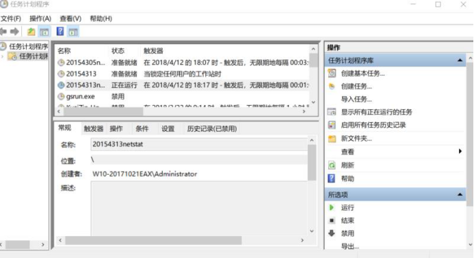Switch to the 设置 tab
The height and width of the screenshot is (258, 474).
[168, 129]
